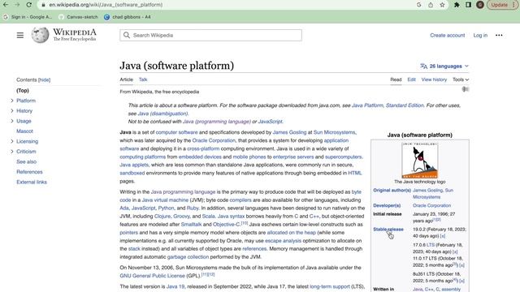Open the 26 languages dropdown
This screenshot has height=292, width=520.
coord(444,67)
